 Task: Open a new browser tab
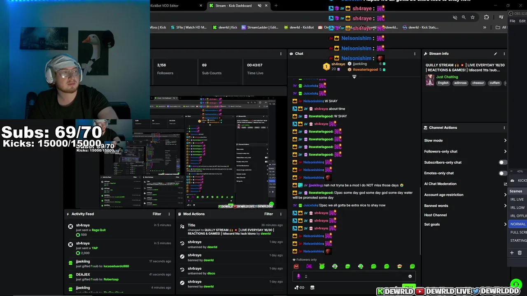pyautogui.click(x=276, y=6)
